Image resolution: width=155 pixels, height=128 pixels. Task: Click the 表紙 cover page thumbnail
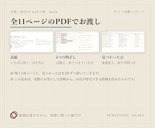[x=32, y=42]
